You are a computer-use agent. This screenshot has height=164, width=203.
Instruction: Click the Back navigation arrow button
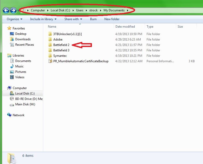6,10
